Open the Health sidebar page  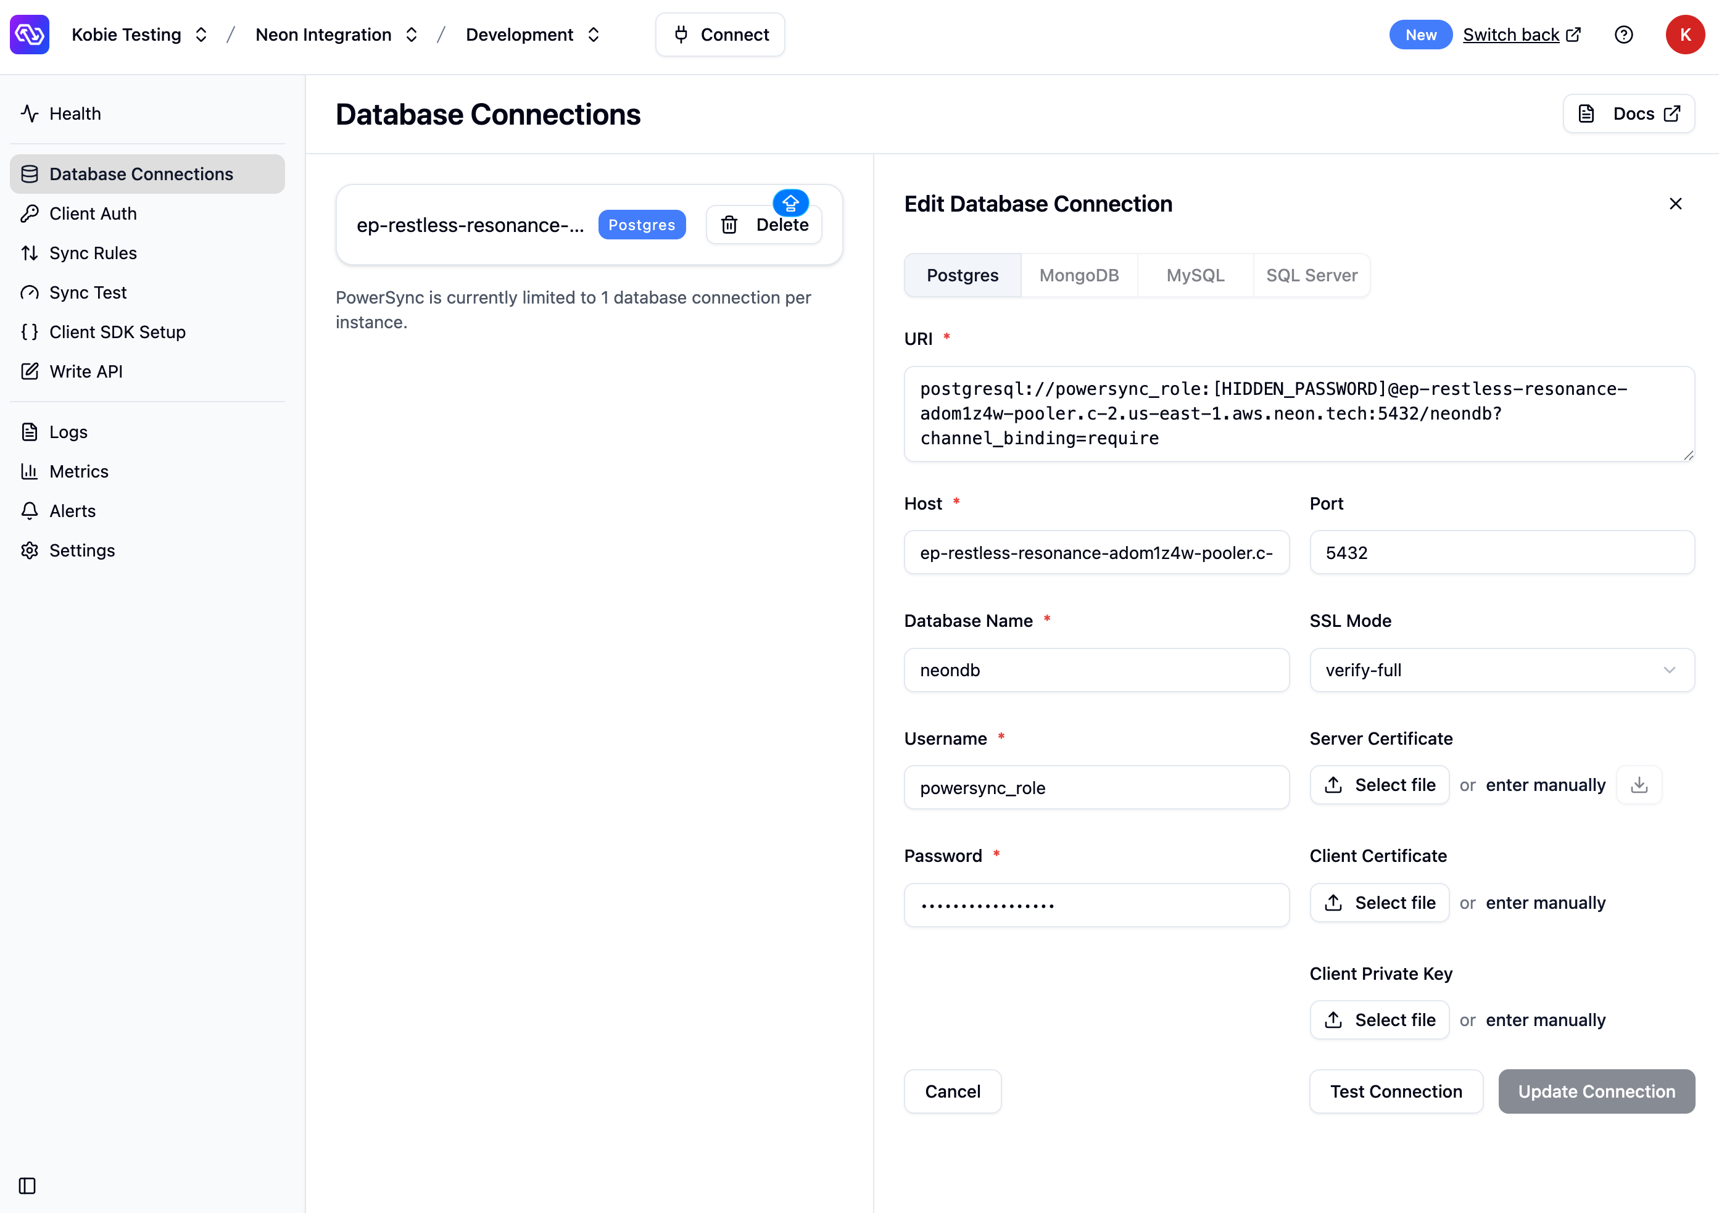click(147, 113)
